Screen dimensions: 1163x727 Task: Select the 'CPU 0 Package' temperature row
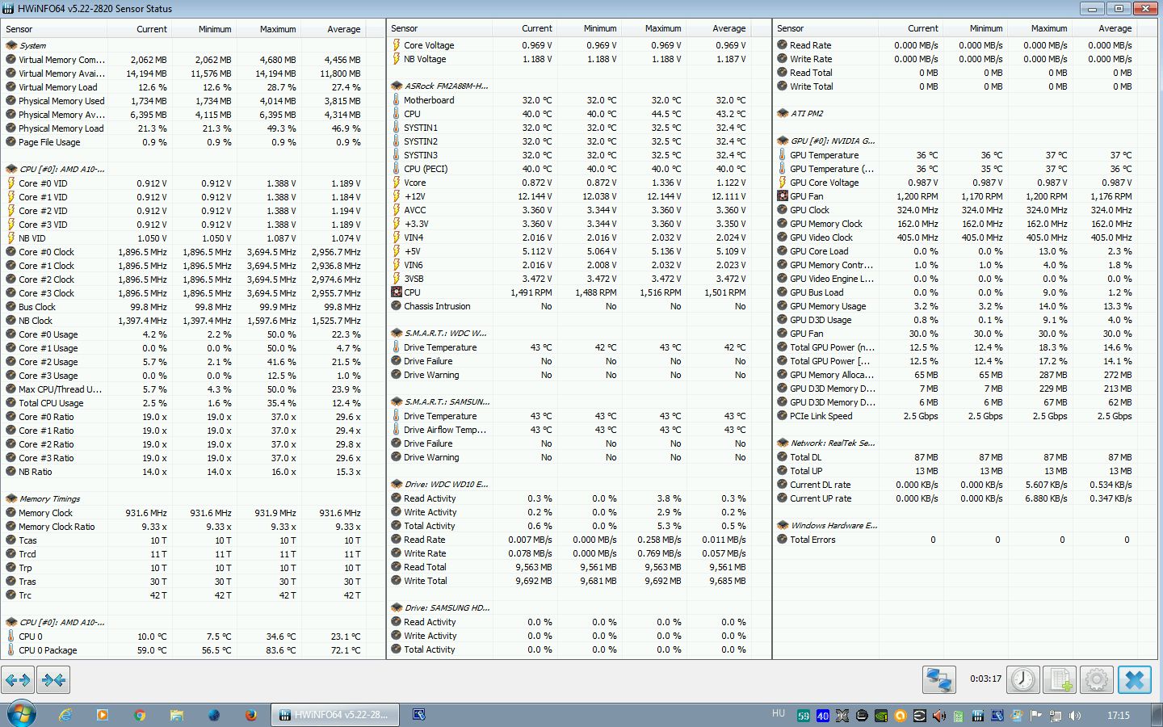tap(193, 650)
